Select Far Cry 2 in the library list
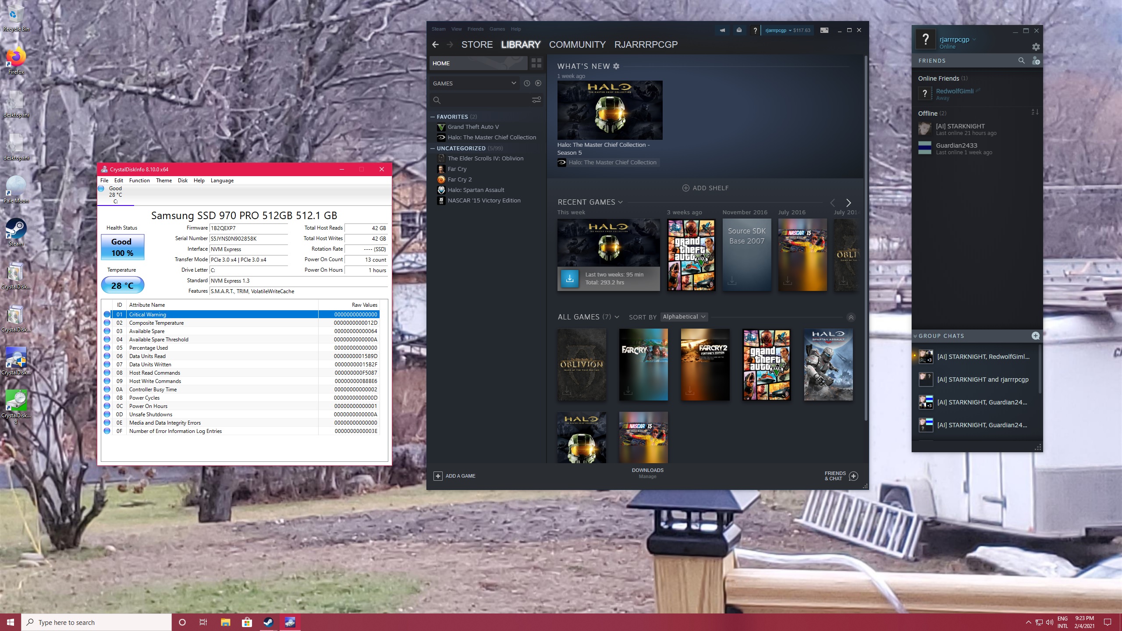The height and width of the screenshot is (631, 1122). coord(459,179)
